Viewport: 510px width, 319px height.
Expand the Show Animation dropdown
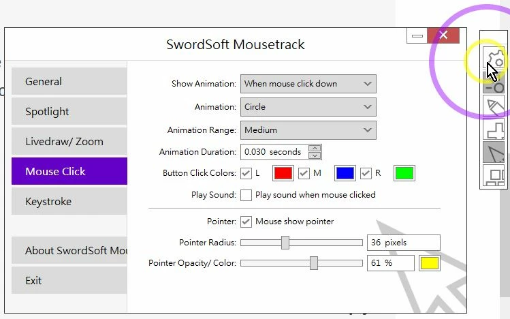[x=308, y=84]
